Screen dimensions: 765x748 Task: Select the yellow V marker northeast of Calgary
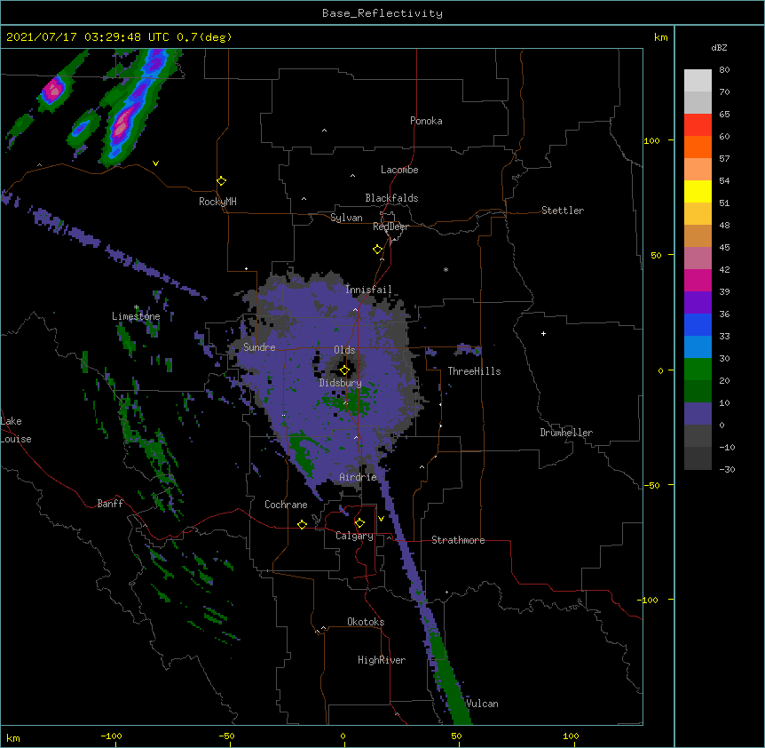[x=381, y=519]
